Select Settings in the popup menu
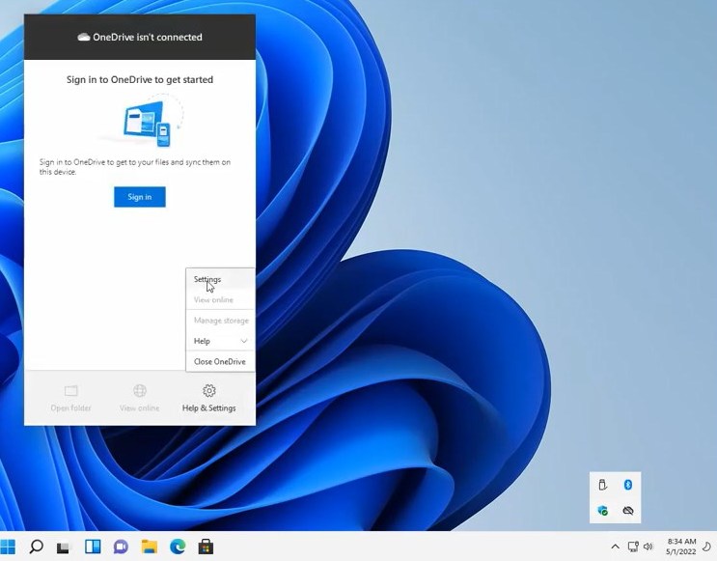This screenshot has height=561, width=717. [220, 279]
